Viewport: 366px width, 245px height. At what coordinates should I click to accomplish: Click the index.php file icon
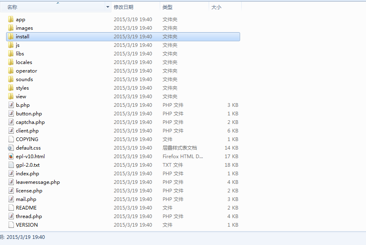coord(11,174)
